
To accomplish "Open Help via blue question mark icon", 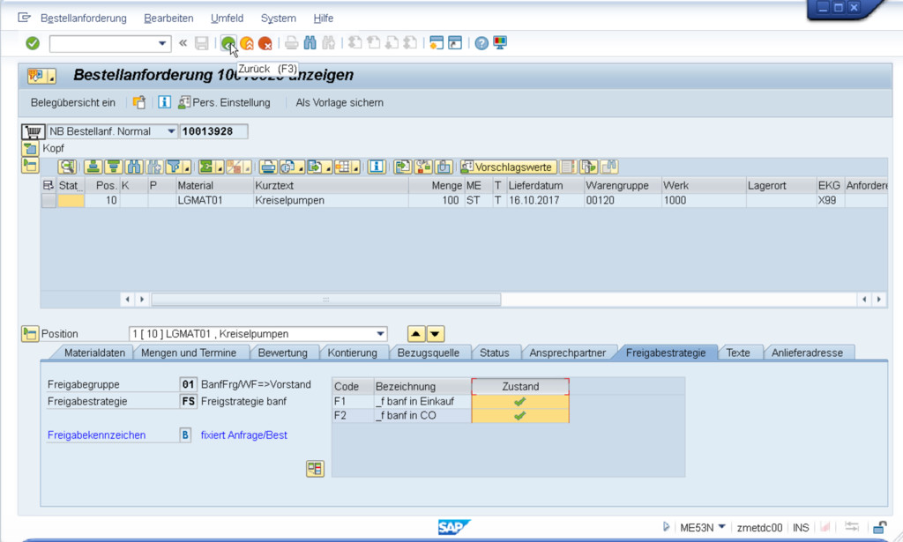I will click(481, 43).
